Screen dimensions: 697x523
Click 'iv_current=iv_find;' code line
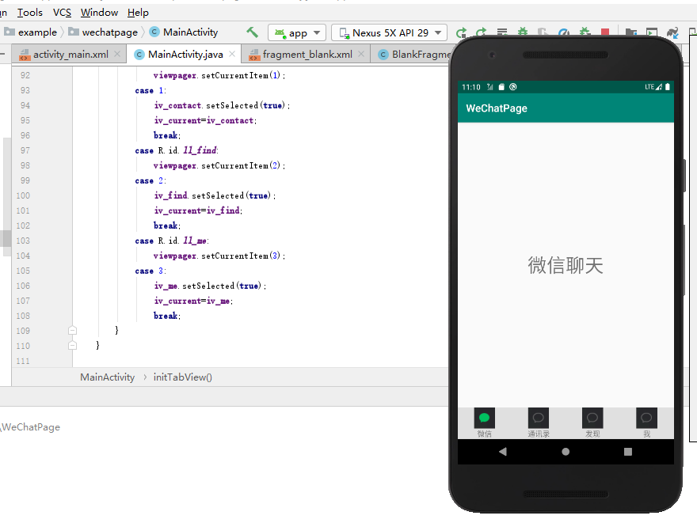198,210
